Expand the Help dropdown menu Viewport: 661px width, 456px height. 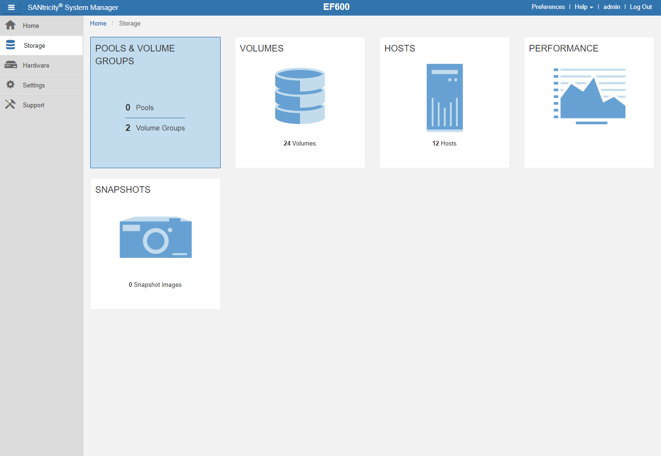tap(584, 7)
